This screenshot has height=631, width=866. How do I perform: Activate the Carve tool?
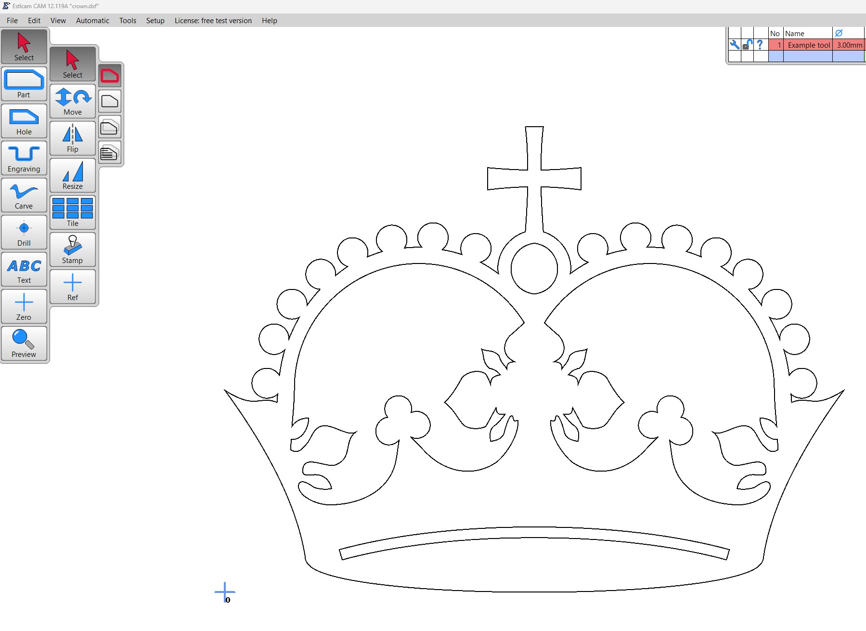pyautogui.click(x=24, y=195)
